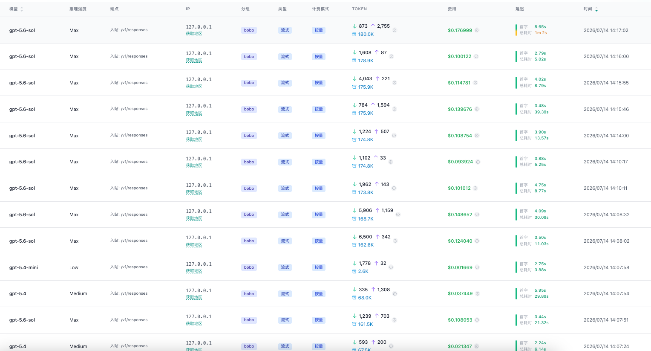Toggle the 时间 column sort arrow
Viewport: 651px width, 351px height.
pos(596,9)
